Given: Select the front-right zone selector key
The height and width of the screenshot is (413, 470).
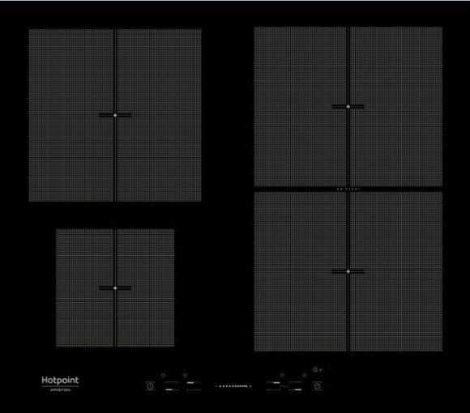Looking at the screenshot, I should point(295,386).
